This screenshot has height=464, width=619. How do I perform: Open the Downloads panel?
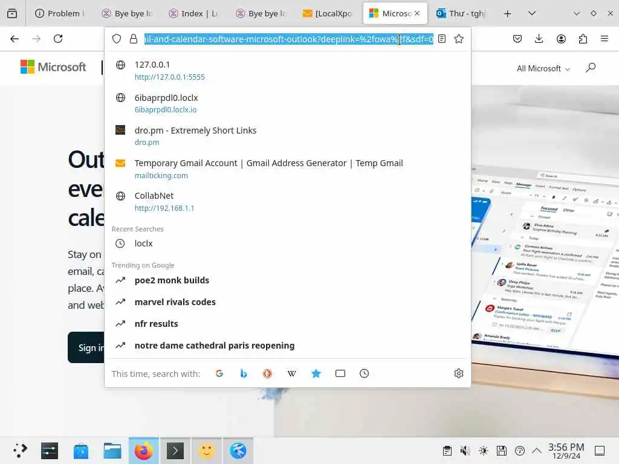pos(539,39)
